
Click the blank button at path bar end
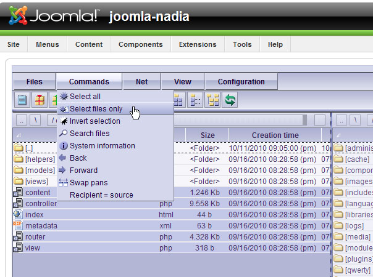pyautogui.click(x=320, y=120)
